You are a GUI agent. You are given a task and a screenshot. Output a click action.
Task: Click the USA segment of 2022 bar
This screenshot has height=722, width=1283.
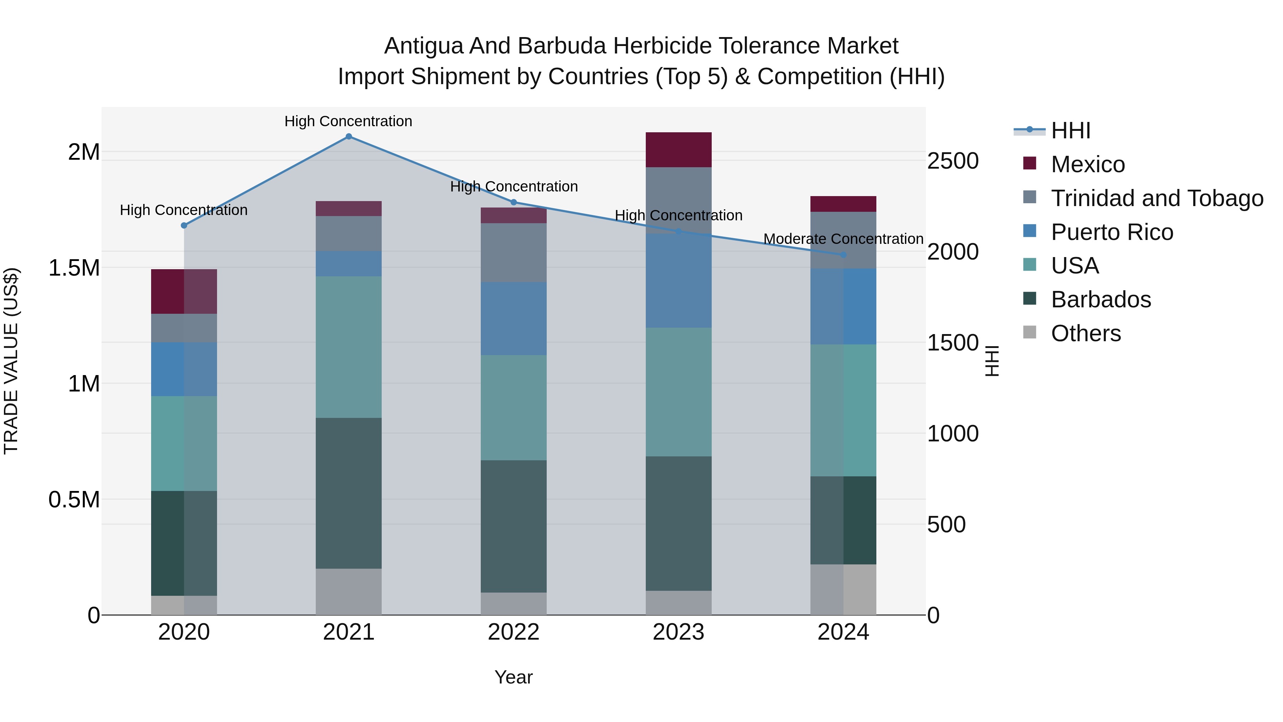(514, 408)
